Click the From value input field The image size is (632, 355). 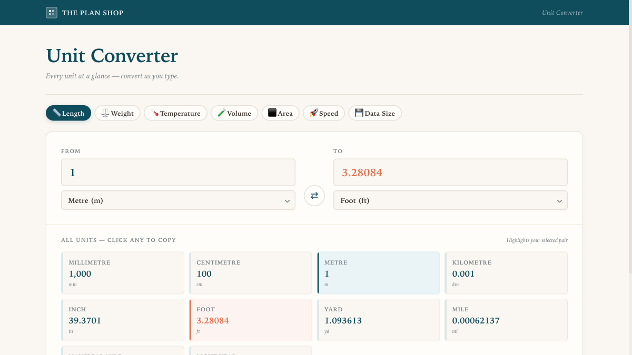tap(178, 173)
